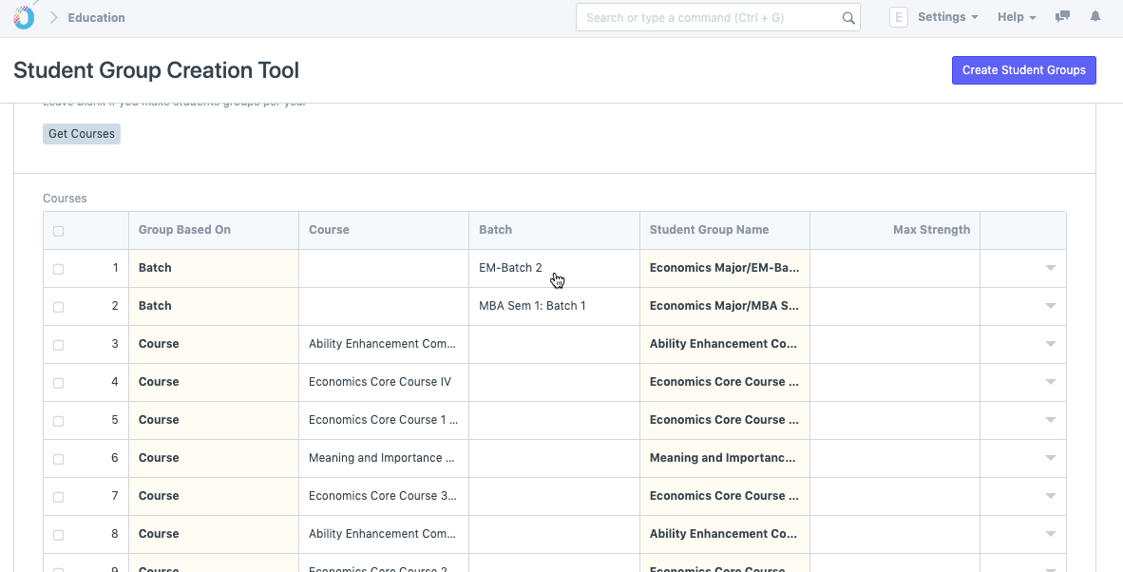
Task: Click Max Strength cell in row 2
Action: pos(894,306)
